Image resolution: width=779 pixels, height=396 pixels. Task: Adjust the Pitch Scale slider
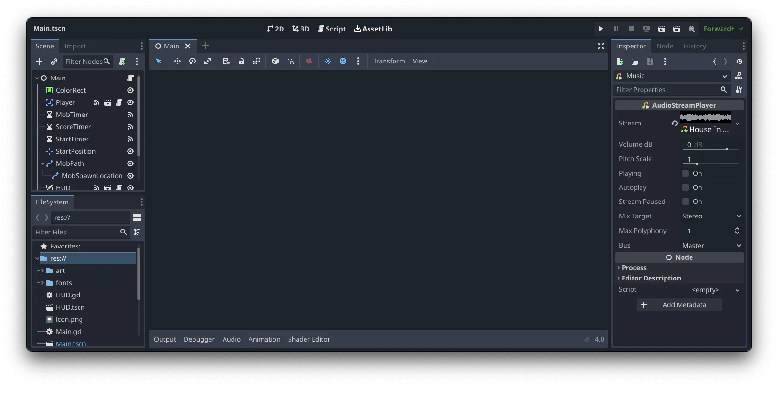711,164
